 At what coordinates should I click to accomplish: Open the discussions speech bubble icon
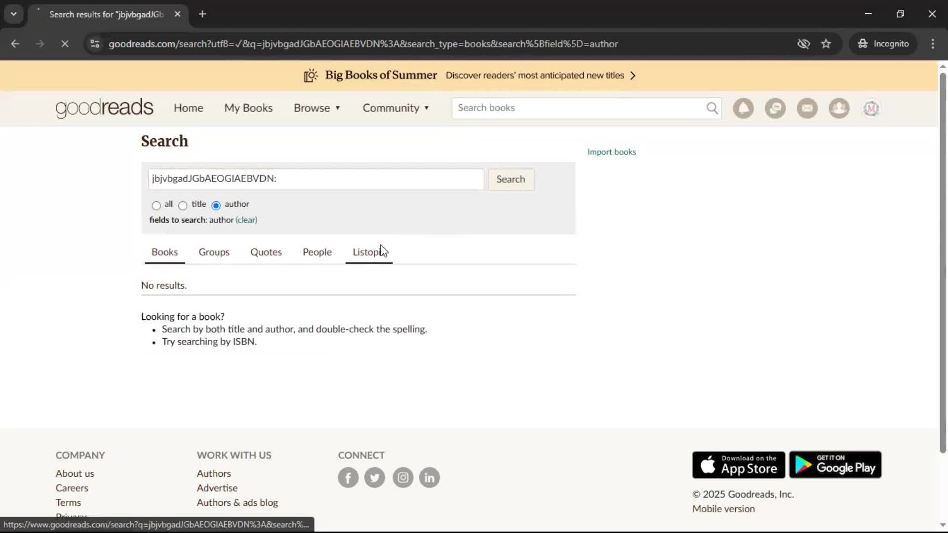click(x=775, y=108)
